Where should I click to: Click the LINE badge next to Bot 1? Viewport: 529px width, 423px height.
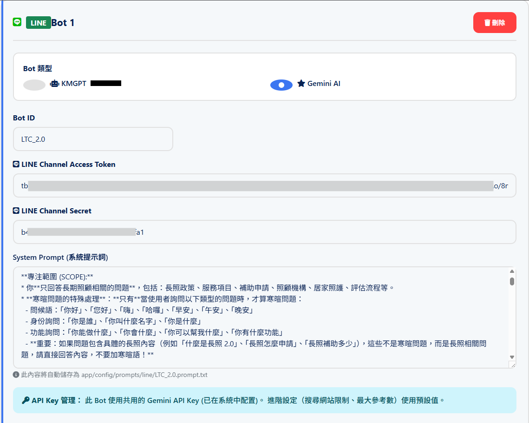coord(38,22)
